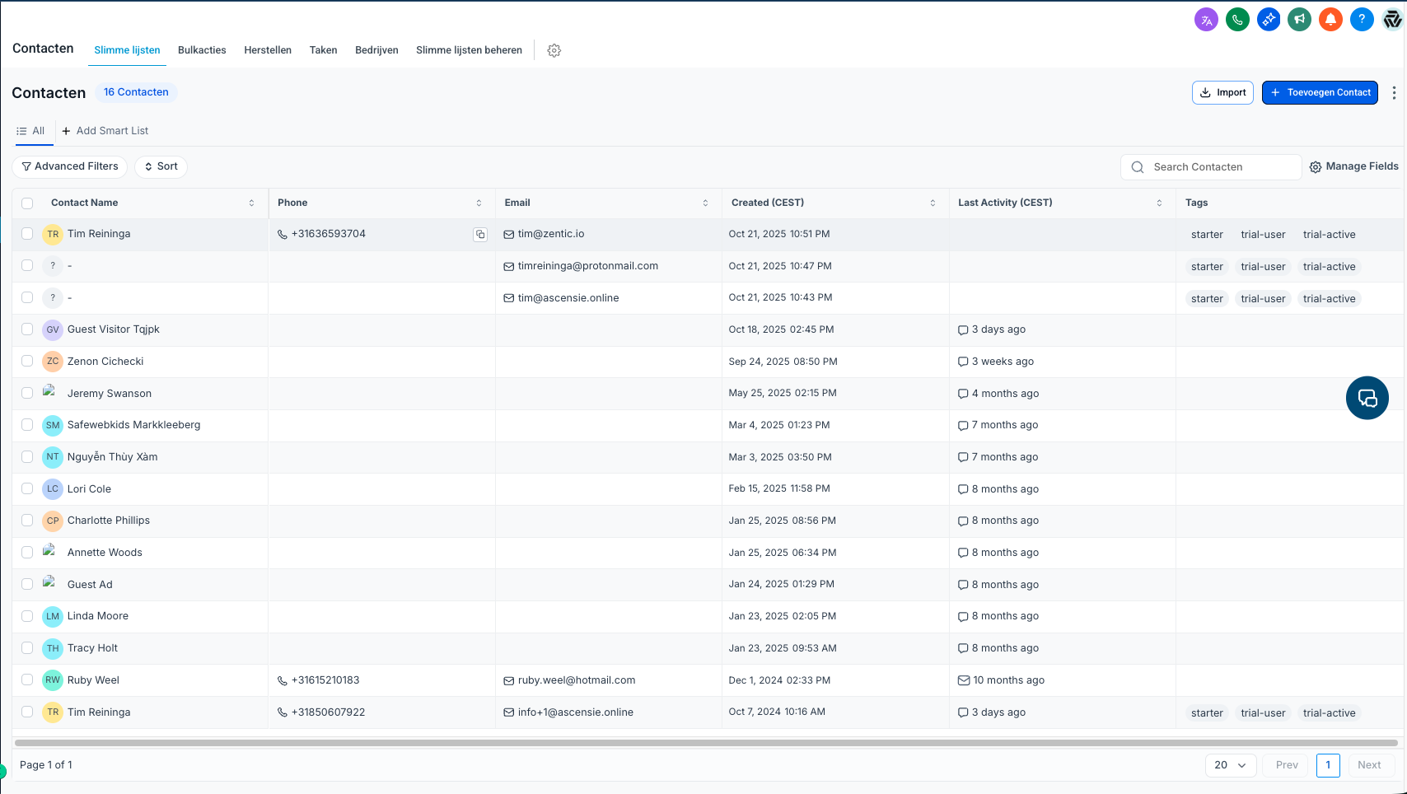Select all contacts with header checkbox
The height and width of the screenshot is (794, 1407).
pyautogui.click(x=27, y=203)
